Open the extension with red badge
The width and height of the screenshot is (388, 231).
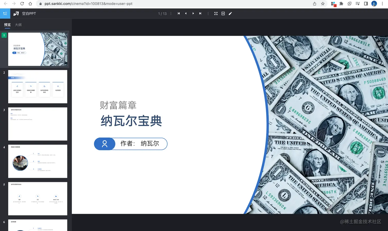coord(333,4)
